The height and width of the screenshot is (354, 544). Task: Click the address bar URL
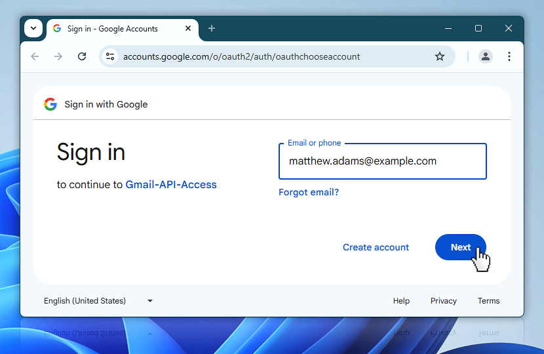tap(241, 56)
